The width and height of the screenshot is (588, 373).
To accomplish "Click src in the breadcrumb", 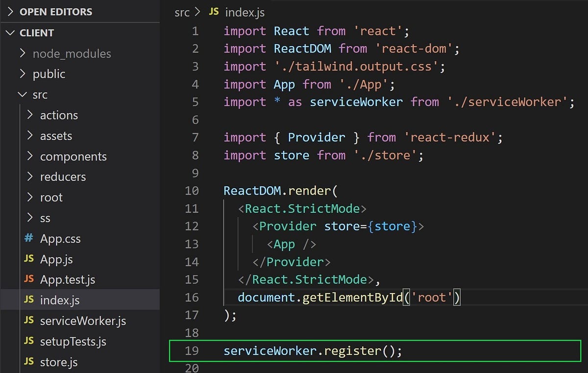I will (x=181, y=12).
